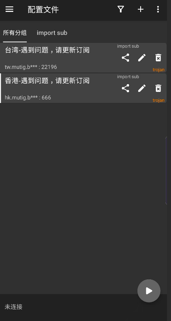This screenshot has width=171, height=321.
Task: Start connection with the play button
Action: point(149,291)
